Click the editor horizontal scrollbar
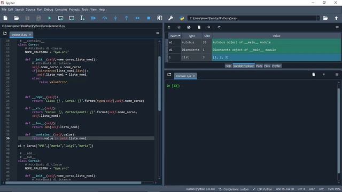The height and width of the screenshot is (192, 342). 73,182
